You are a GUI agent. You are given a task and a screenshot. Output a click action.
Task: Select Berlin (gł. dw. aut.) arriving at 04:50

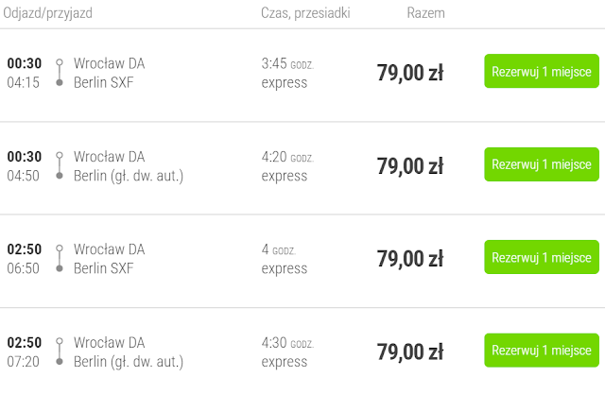click(x=128, y=175)
